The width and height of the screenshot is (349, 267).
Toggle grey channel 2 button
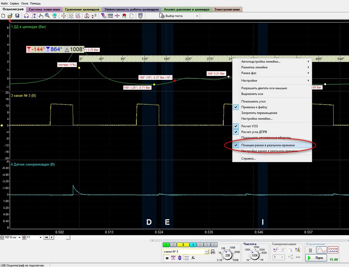click(173, 245)
